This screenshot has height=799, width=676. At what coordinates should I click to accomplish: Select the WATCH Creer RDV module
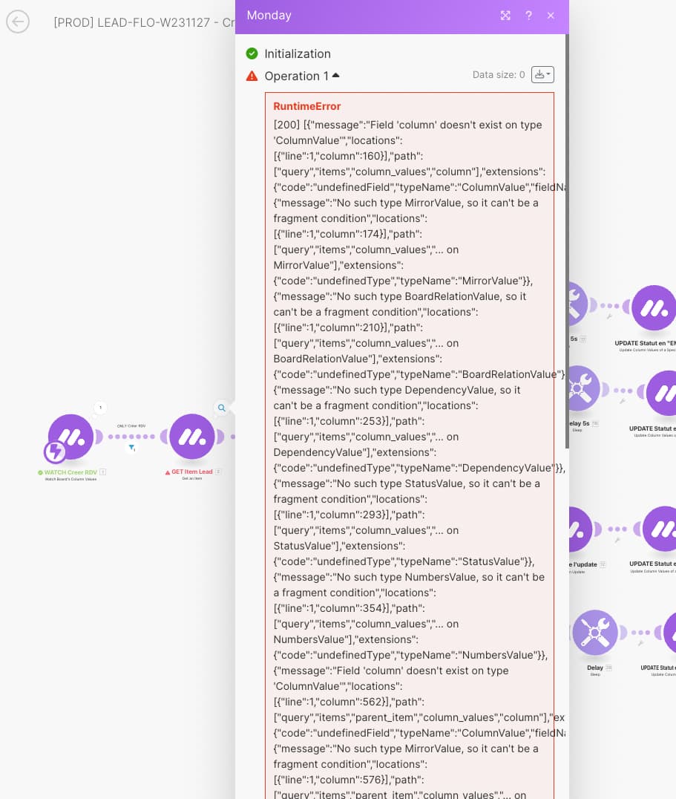(70, 437)
